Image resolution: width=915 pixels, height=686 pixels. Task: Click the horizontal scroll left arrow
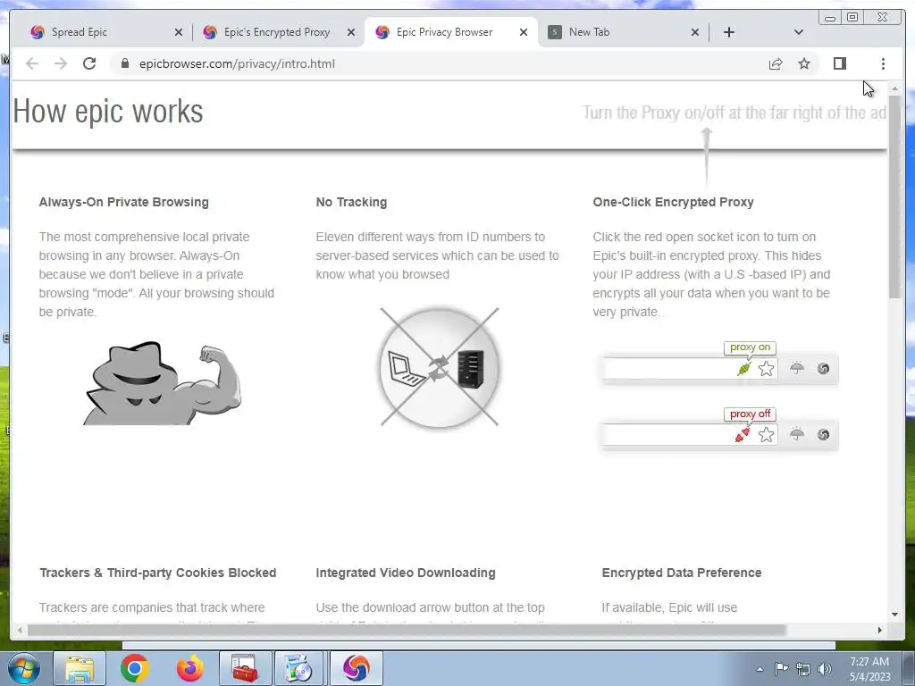click(x=20, y=630)
